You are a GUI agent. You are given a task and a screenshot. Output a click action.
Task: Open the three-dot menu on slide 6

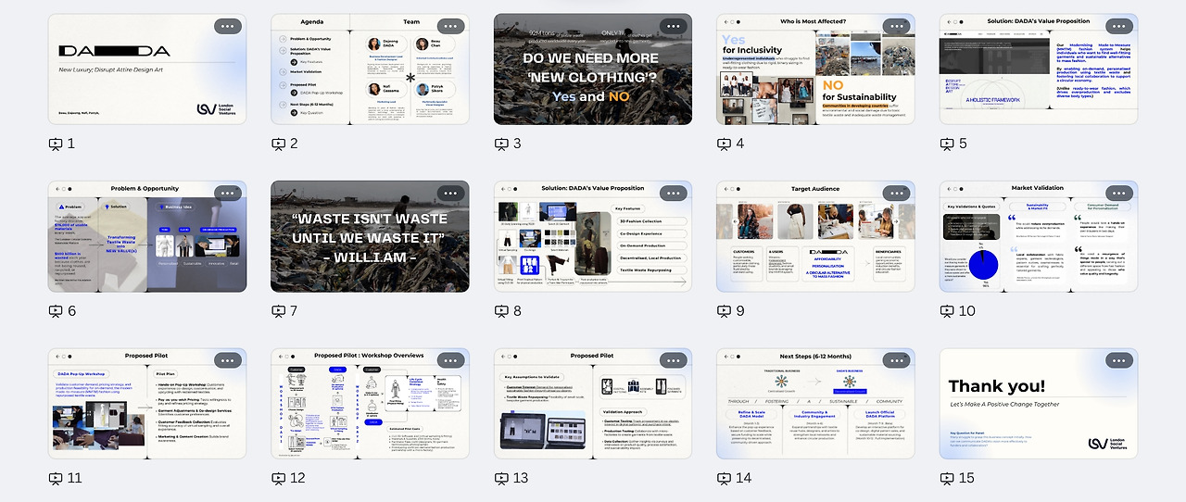click(x=227, y=194)
